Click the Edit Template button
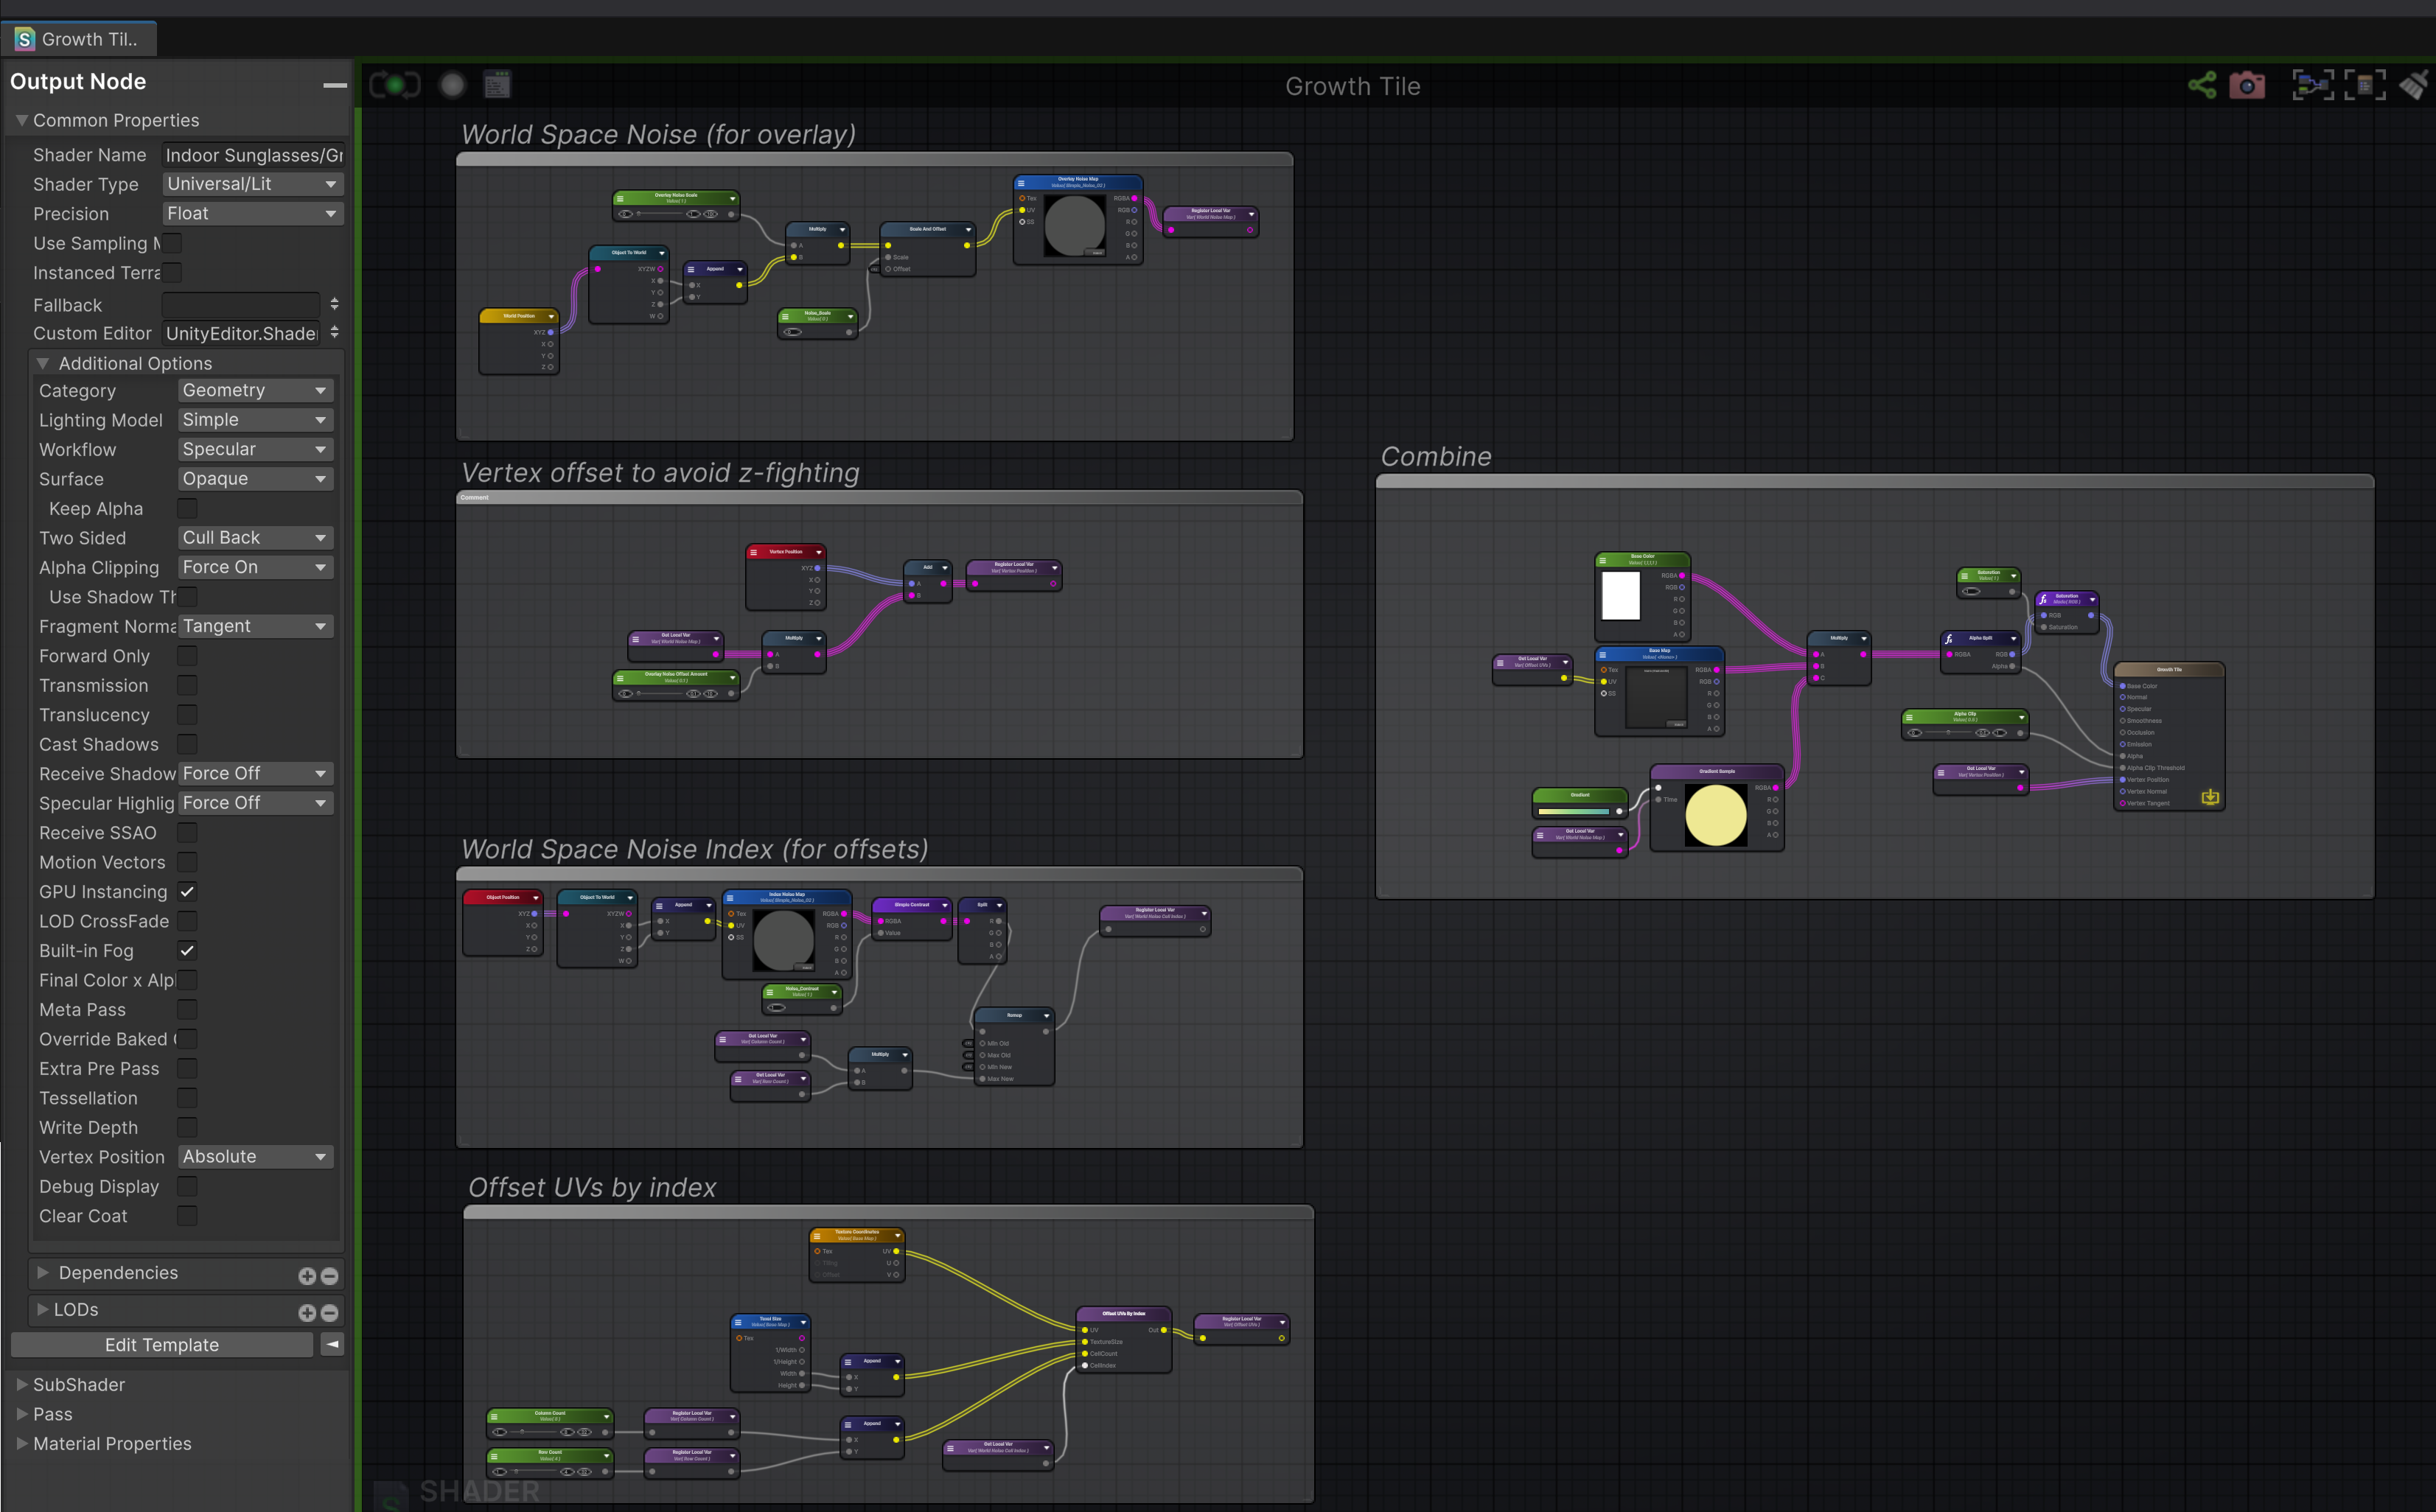 click(162, 1345)
